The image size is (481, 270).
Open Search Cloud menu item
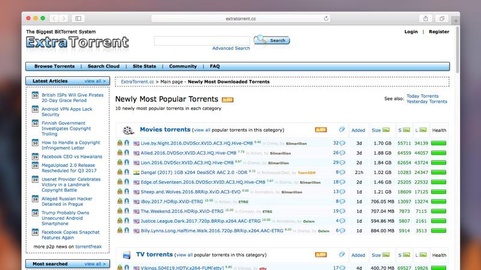pyautogui.click(x=103, y=66)
